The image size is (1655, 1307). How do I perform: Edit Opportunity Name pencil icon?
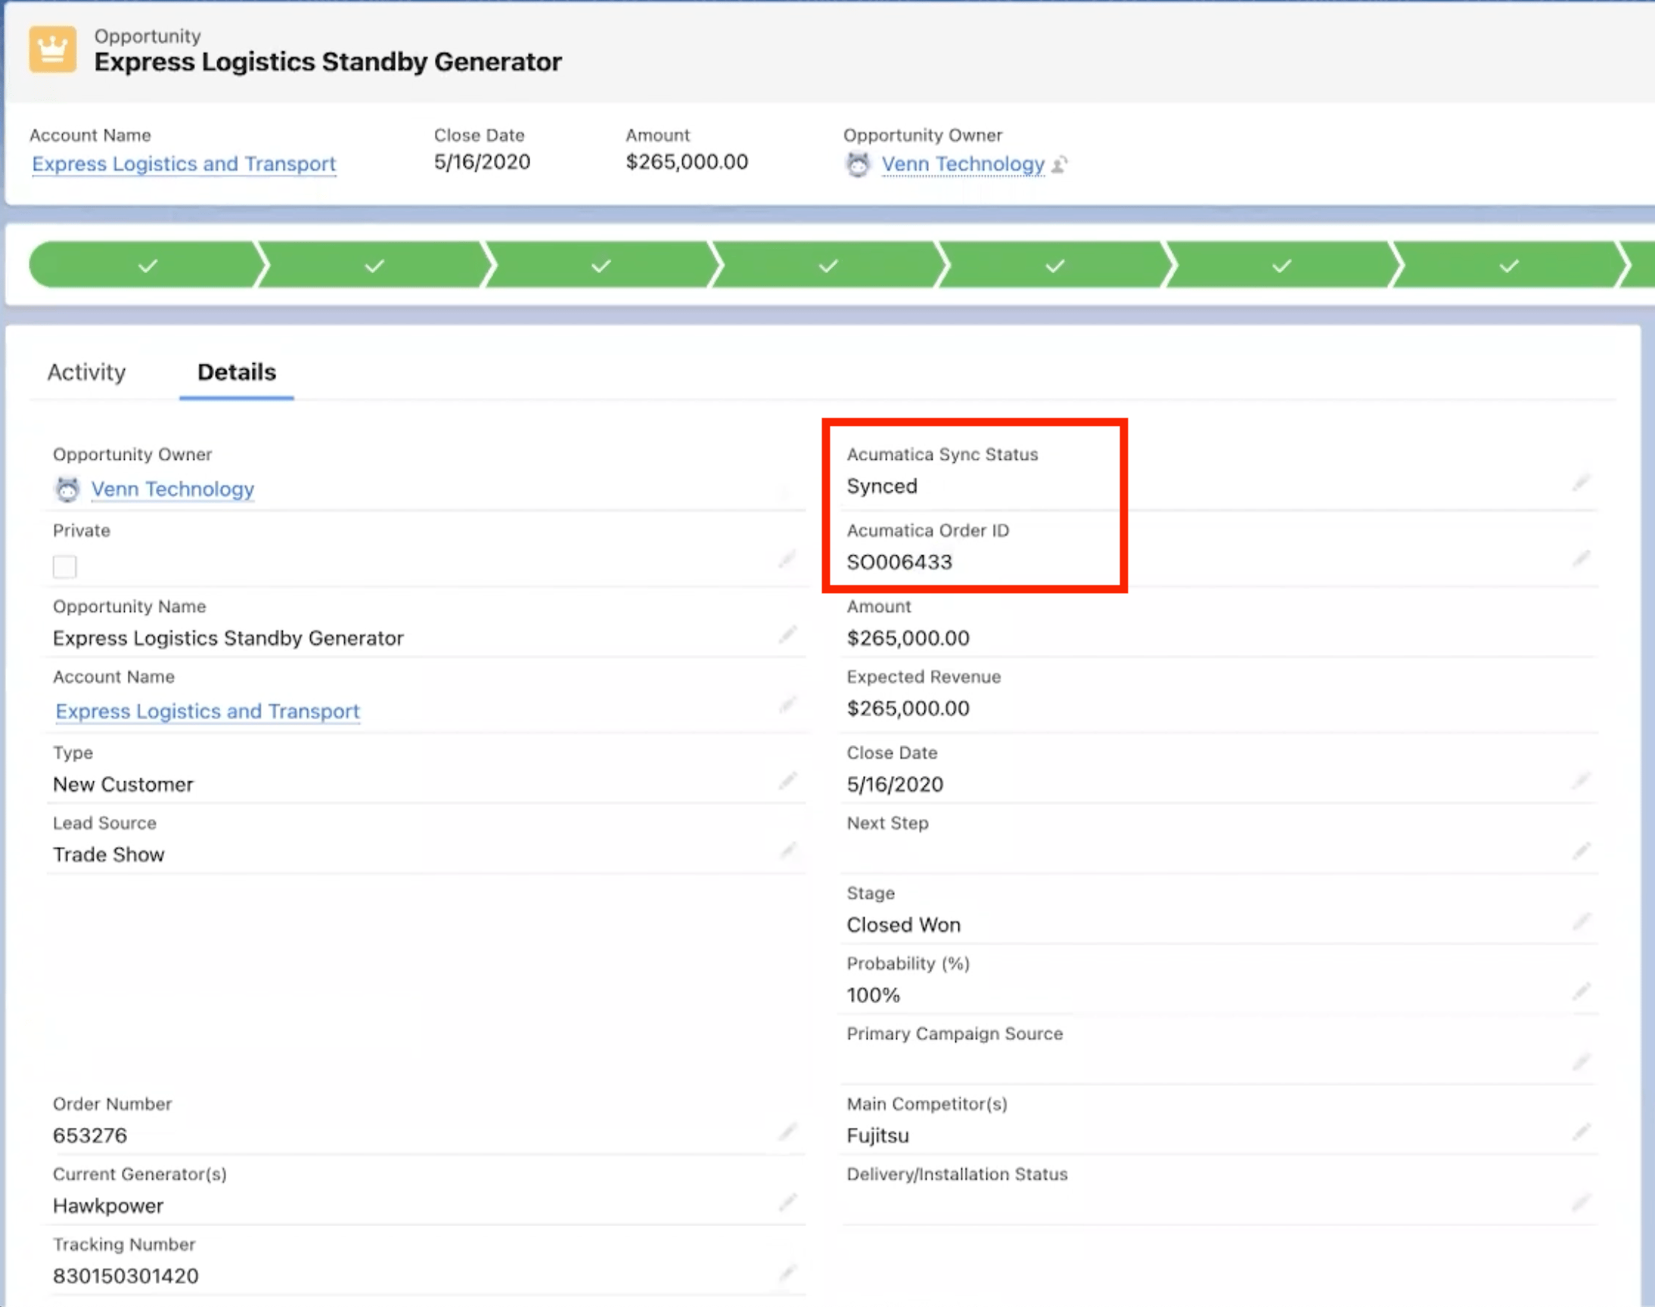tap(787, 635)
